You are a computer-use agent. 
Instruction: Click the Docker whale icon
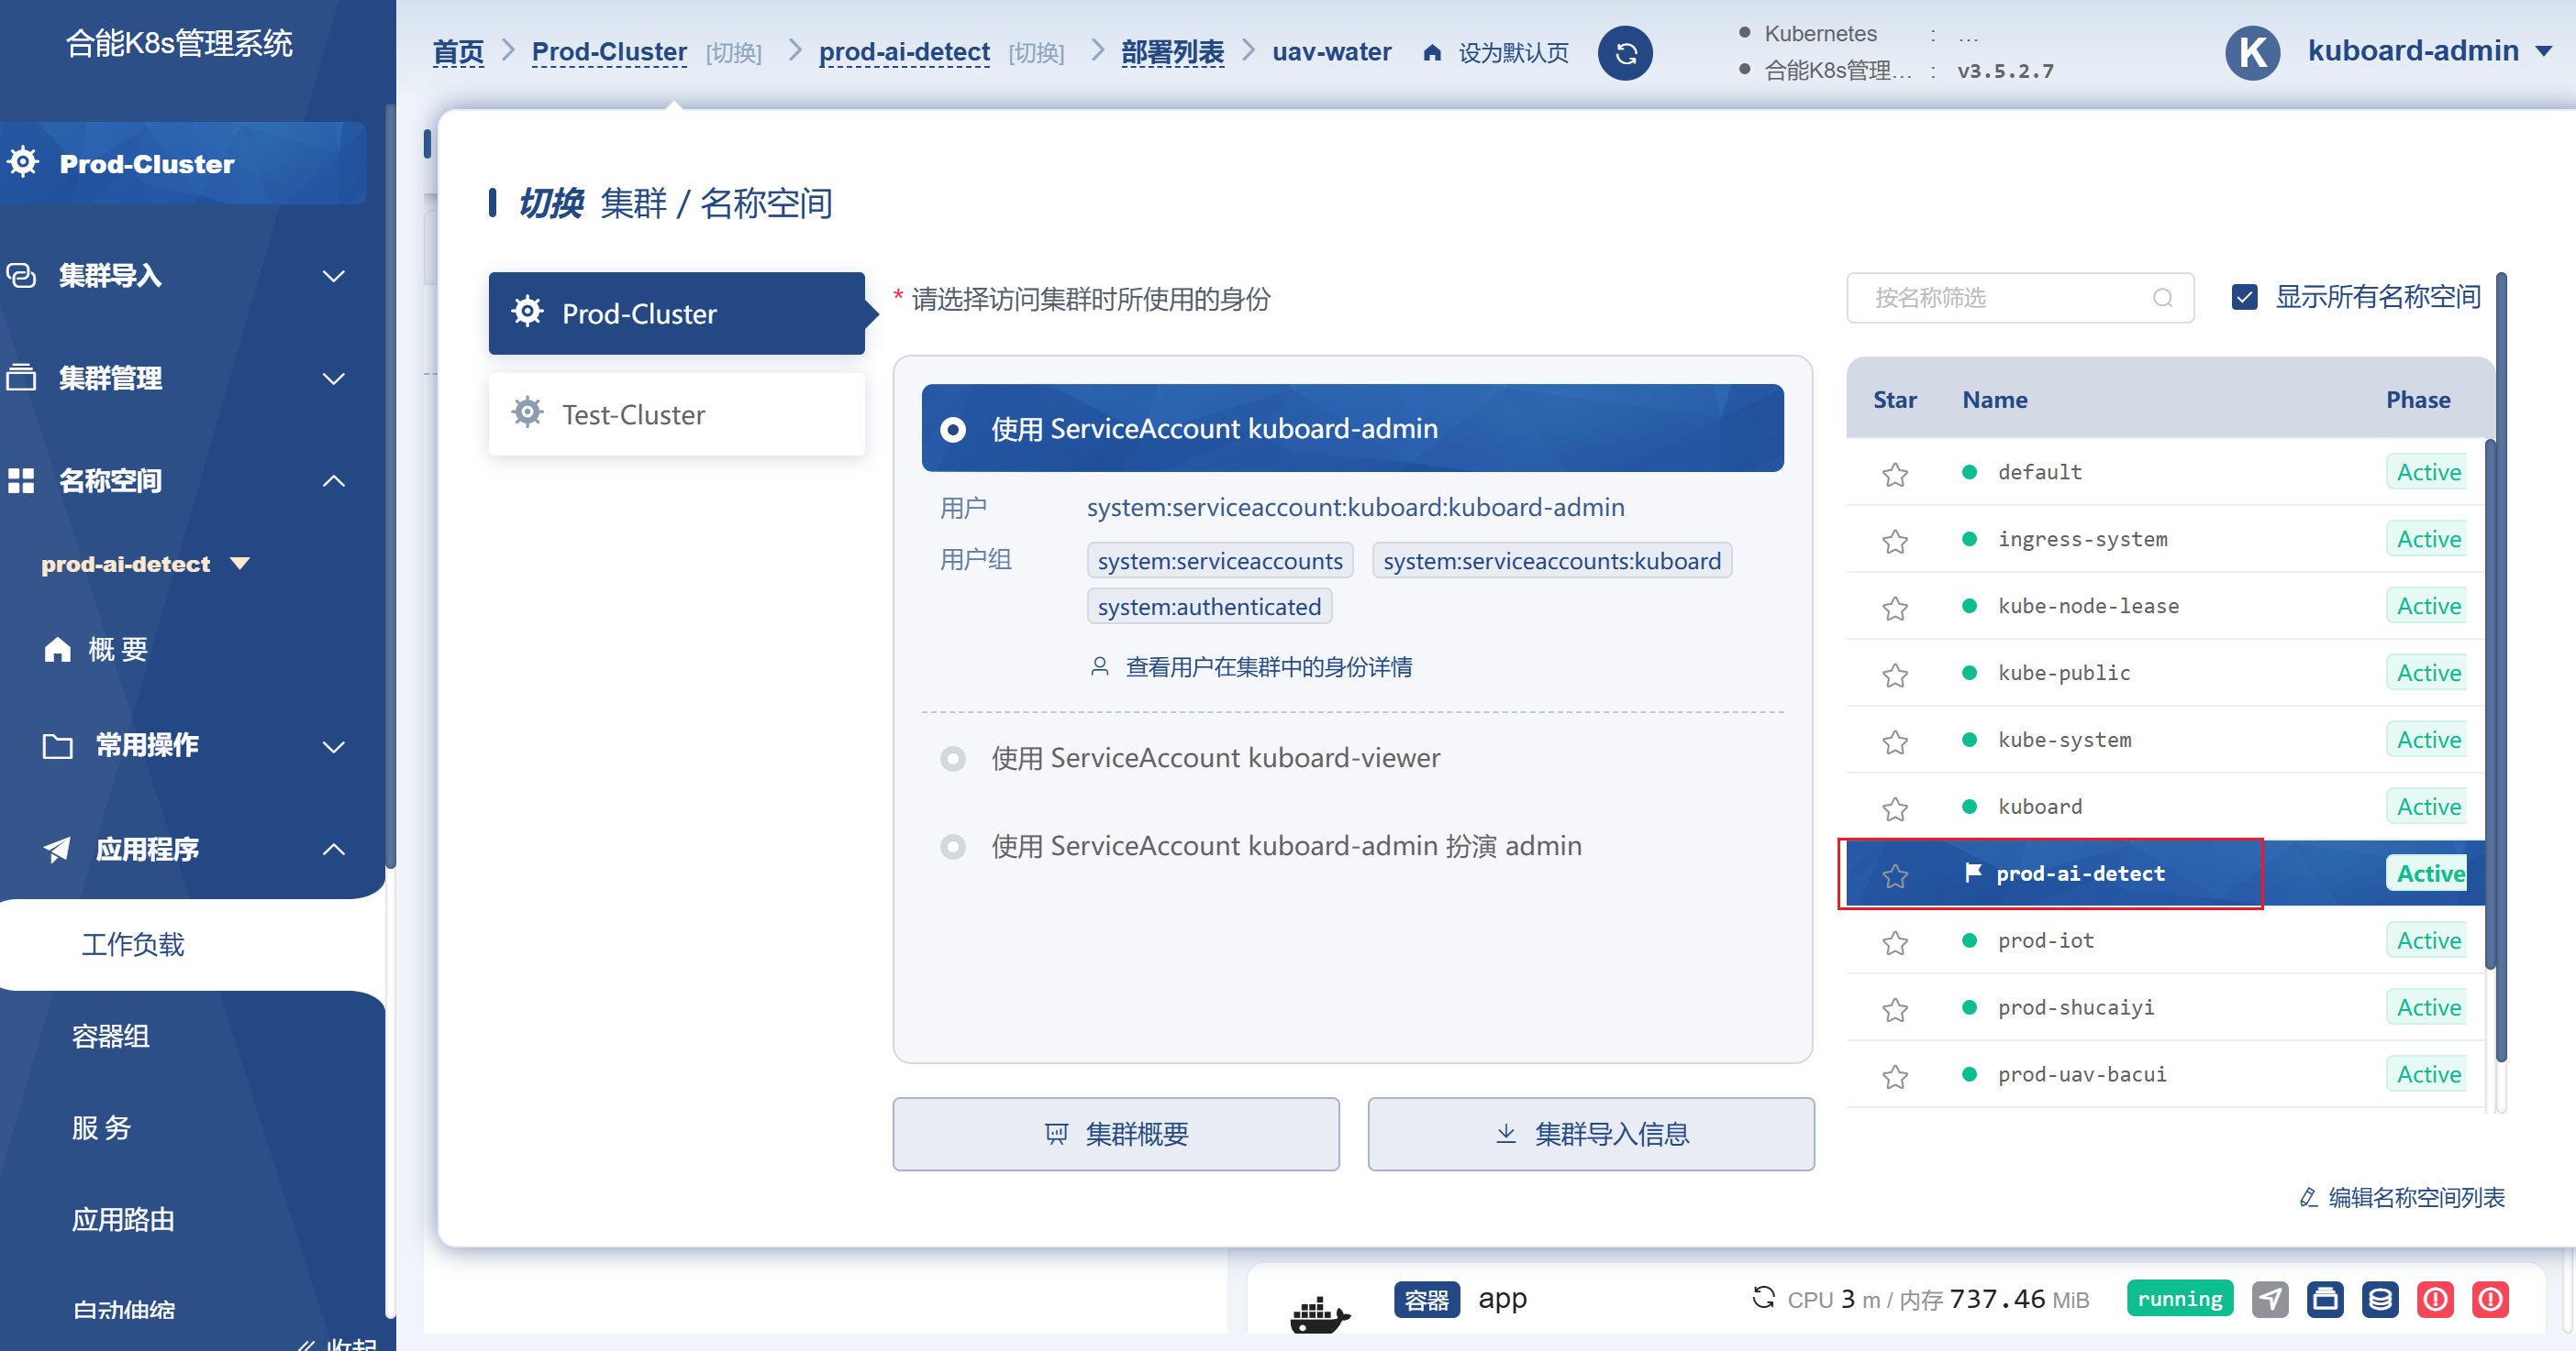[1319, 1313]
